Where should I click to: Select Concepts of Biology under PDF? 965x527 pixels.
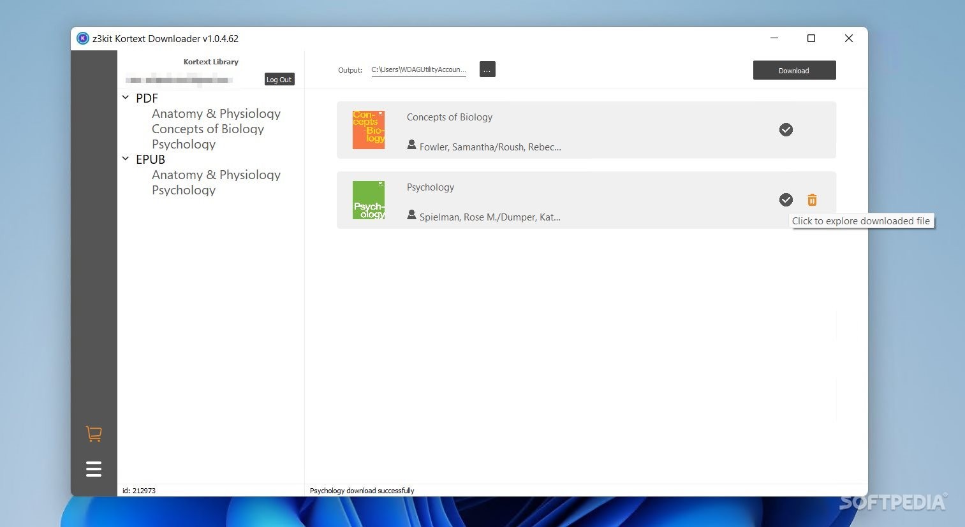point(208,129)
